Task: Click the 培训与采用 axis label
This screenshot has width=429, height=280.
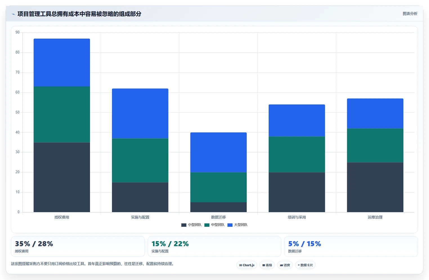Action: coord(297,217)
